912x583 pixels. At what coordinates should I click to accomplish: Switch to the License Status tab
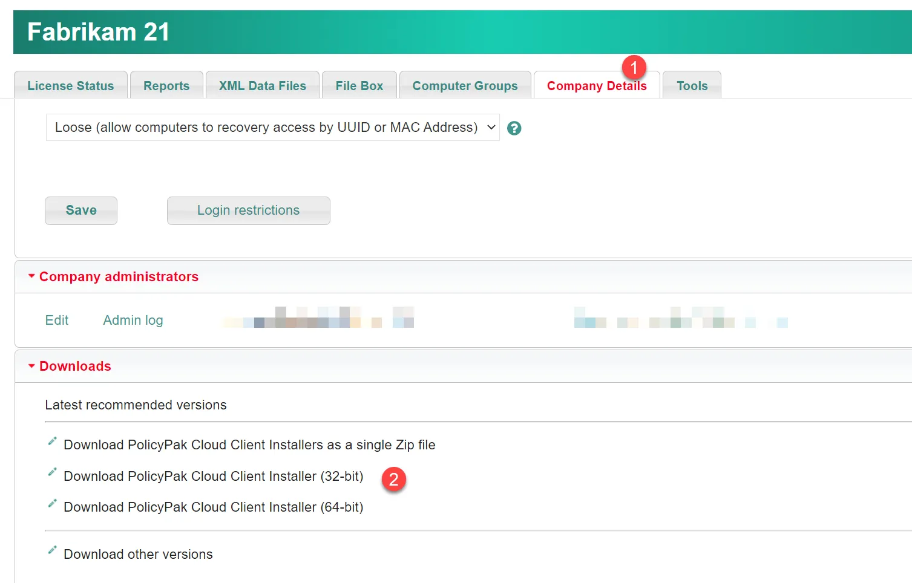click(70, 86)
